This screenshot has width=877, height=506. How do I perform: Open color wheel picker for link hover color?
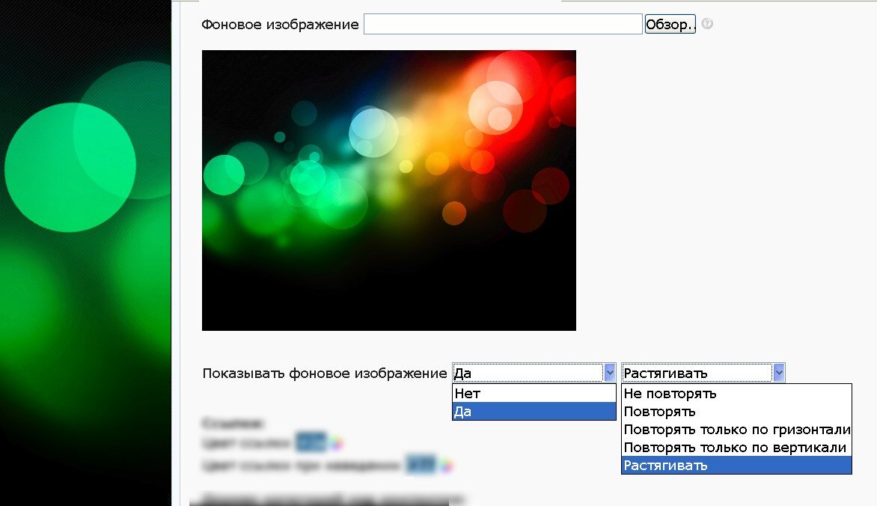point(446,466)
